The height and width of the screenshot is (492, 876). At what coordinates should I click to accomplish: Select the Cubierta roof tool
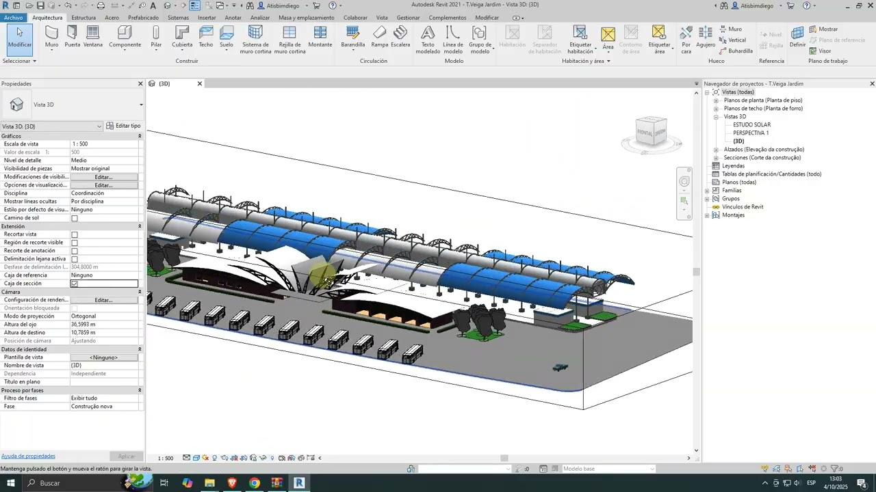[182, 37]
